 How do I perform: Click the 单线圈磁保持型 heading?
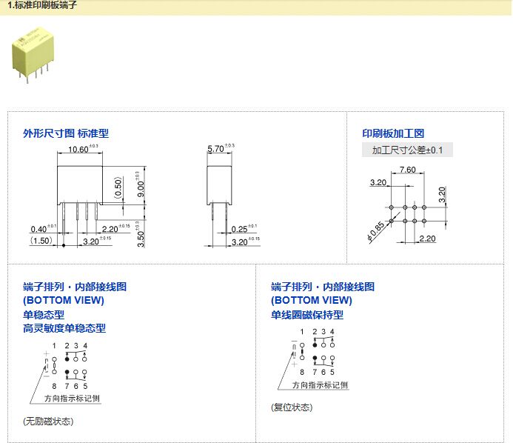click(x=306, y=314)
